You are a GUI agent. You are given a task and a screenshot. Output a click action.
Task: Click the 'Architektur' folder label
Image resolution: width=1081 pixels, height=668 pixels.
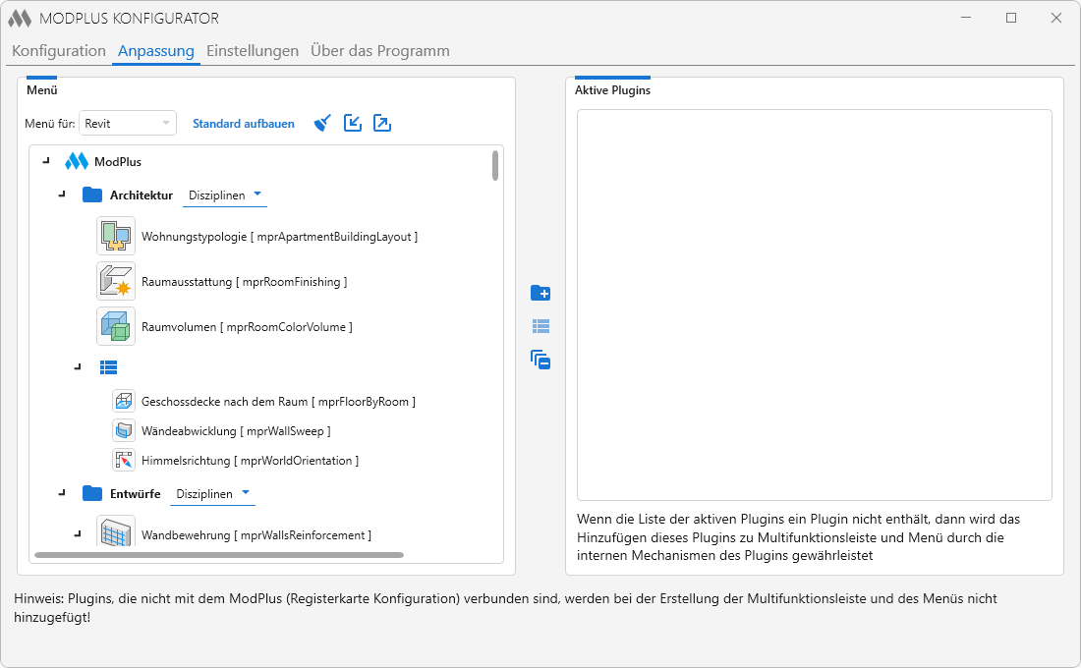tap(142, 195)
